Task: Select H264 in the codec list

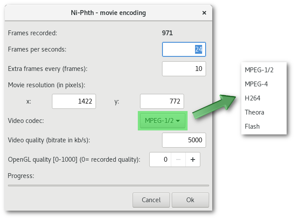Action: pyautogui.click(x=252, y=98)
